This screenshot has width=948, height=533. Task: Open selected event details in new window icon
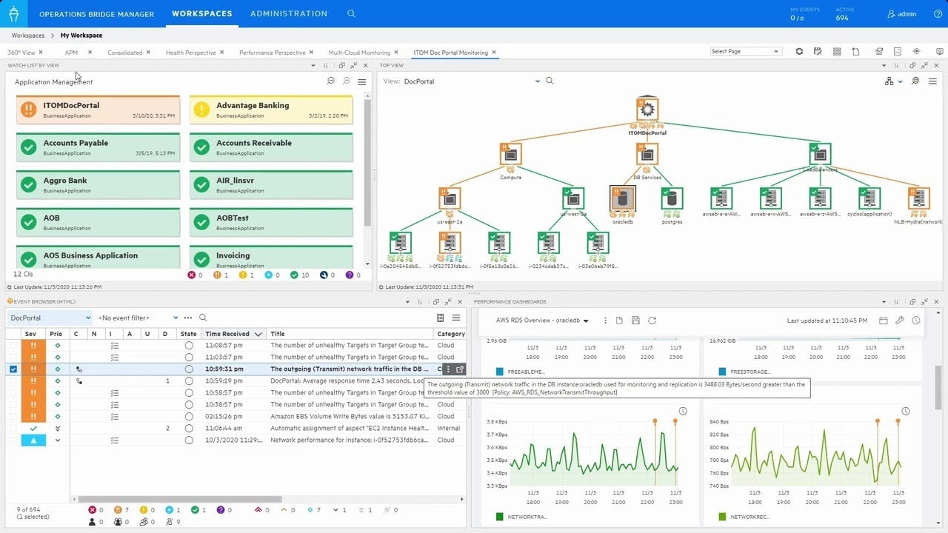click(x=459, y=369)
